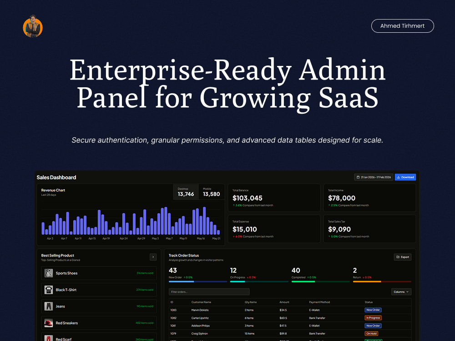This screenshot has height=341, width=455.
Task: Click the 40 Completed count
Action: [x=296, y=270]
